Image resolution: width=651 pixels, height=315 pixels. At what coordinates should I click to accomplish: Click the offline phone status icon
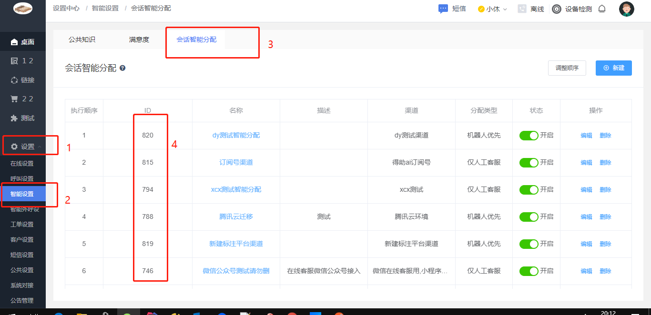(x=522, y=9)
